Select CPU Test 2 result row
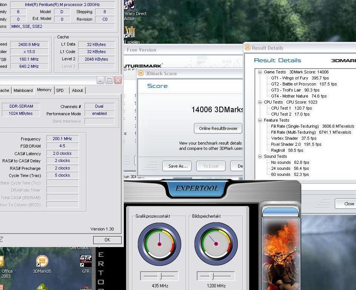This screenshot has height=290, width=356. [290, 114]
